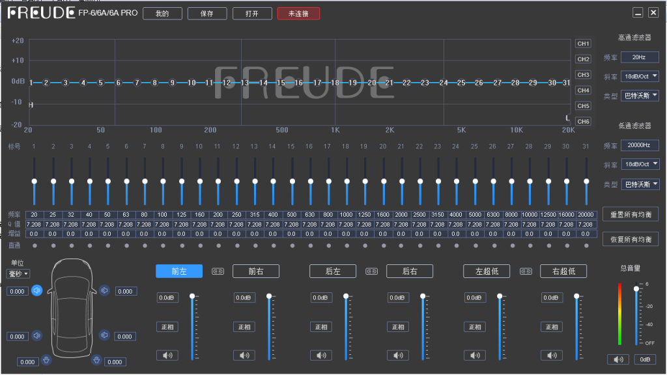
Task: Expand the 毫秒 delay unit dropdown
Action: [x=18, y=274]
